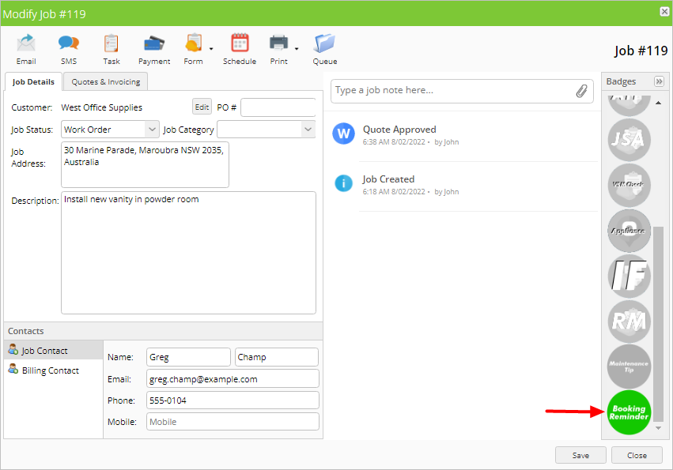Screen dimensions: 673x470
Task: Select Job Contact in Contacts list
Action: [54, 351]
